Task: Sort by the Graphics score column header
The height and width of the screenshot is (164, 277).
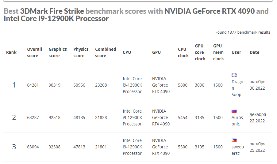Action: [57, 52]
